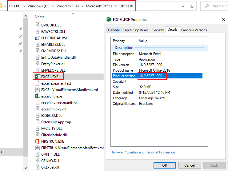
Task: Expand the chevron after Microsoft Office
Action: 116,6
